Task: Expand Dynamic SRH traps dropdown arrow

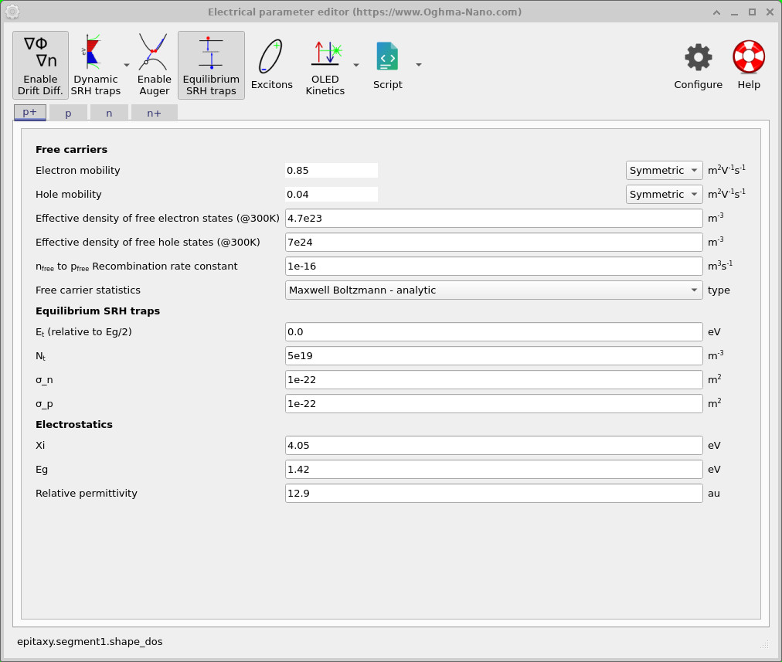Action: pyautogui.click(x=127, y=66)
